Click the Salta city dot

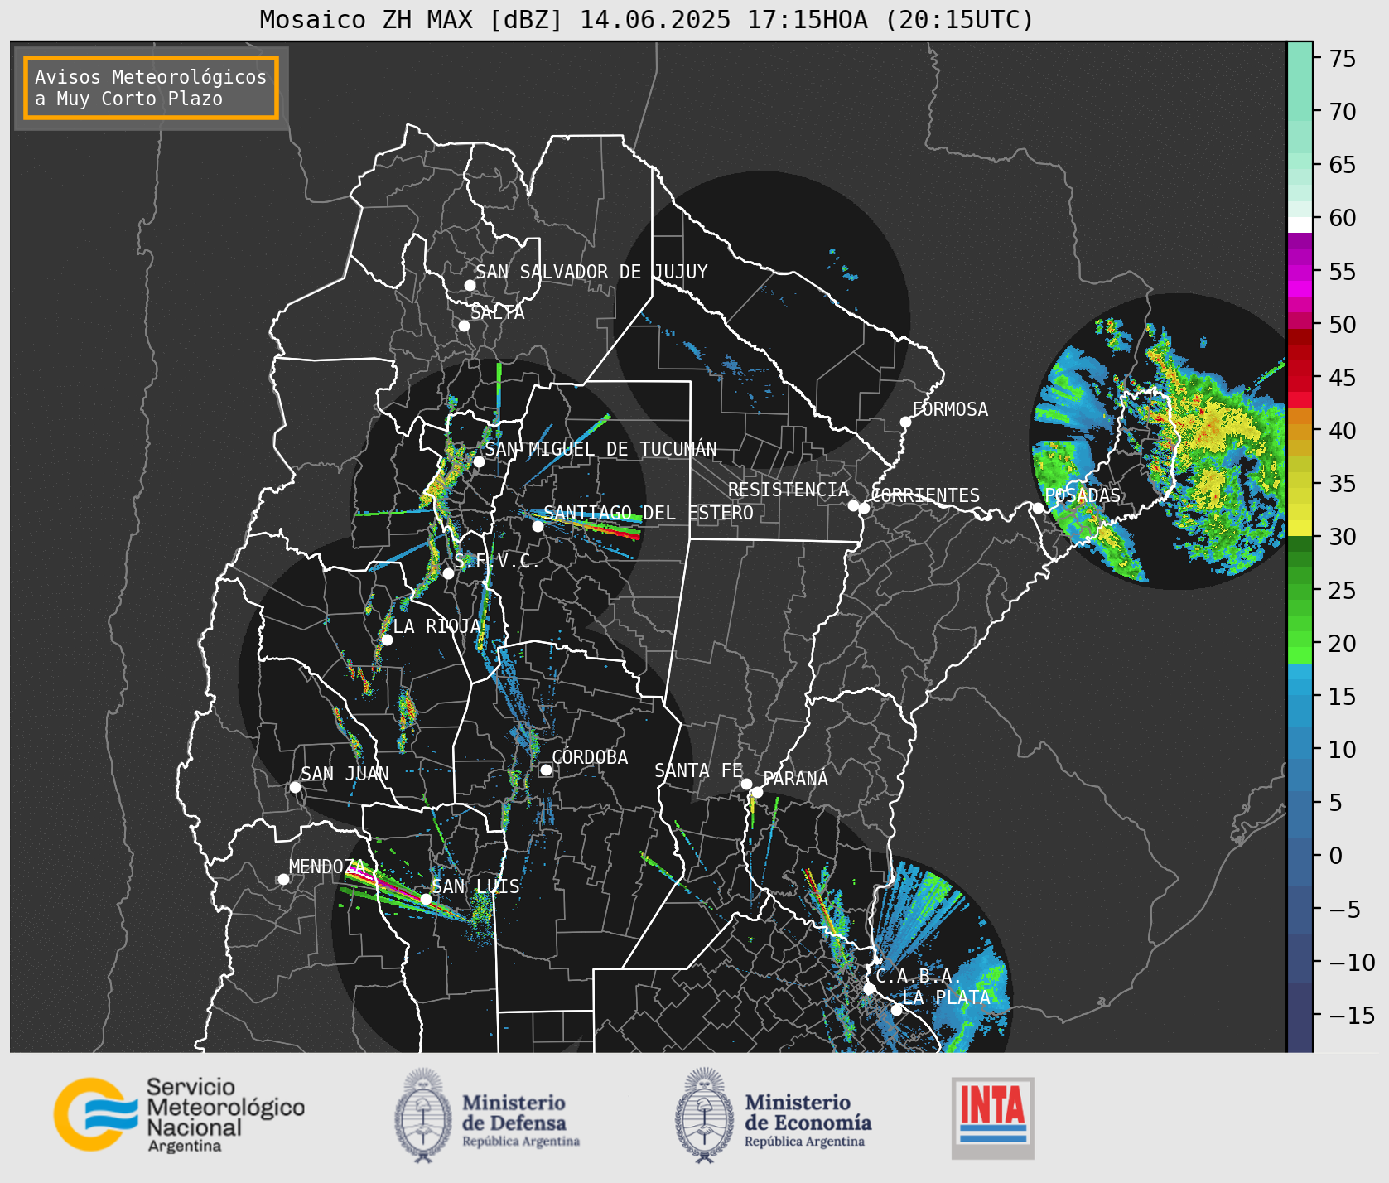465,326
